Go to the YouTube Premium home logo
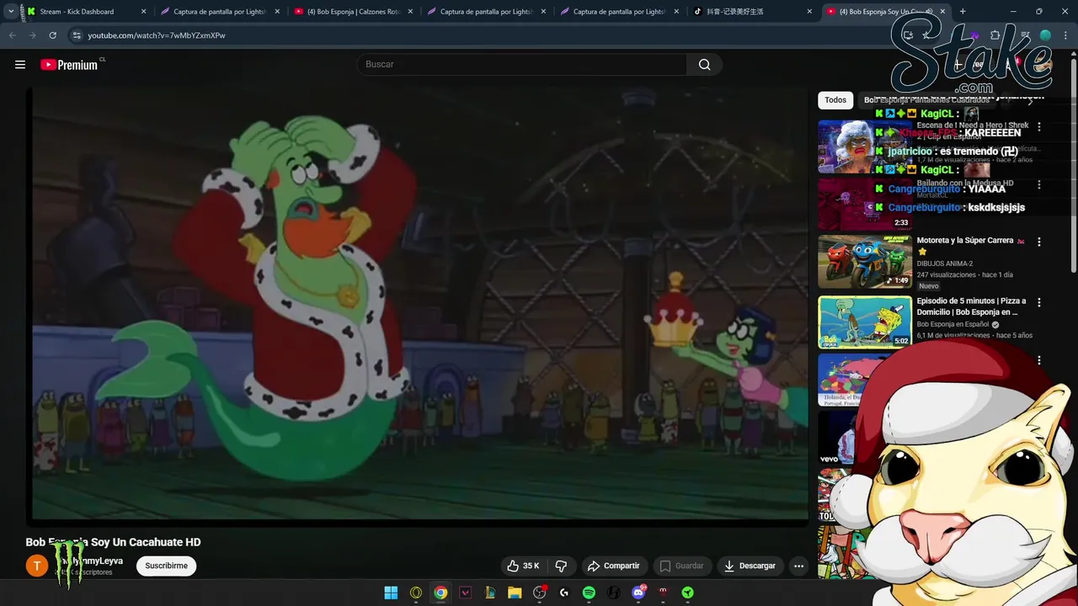This screenshot has width=1078, height=606. pyautogui.click(x=70, y=65)
